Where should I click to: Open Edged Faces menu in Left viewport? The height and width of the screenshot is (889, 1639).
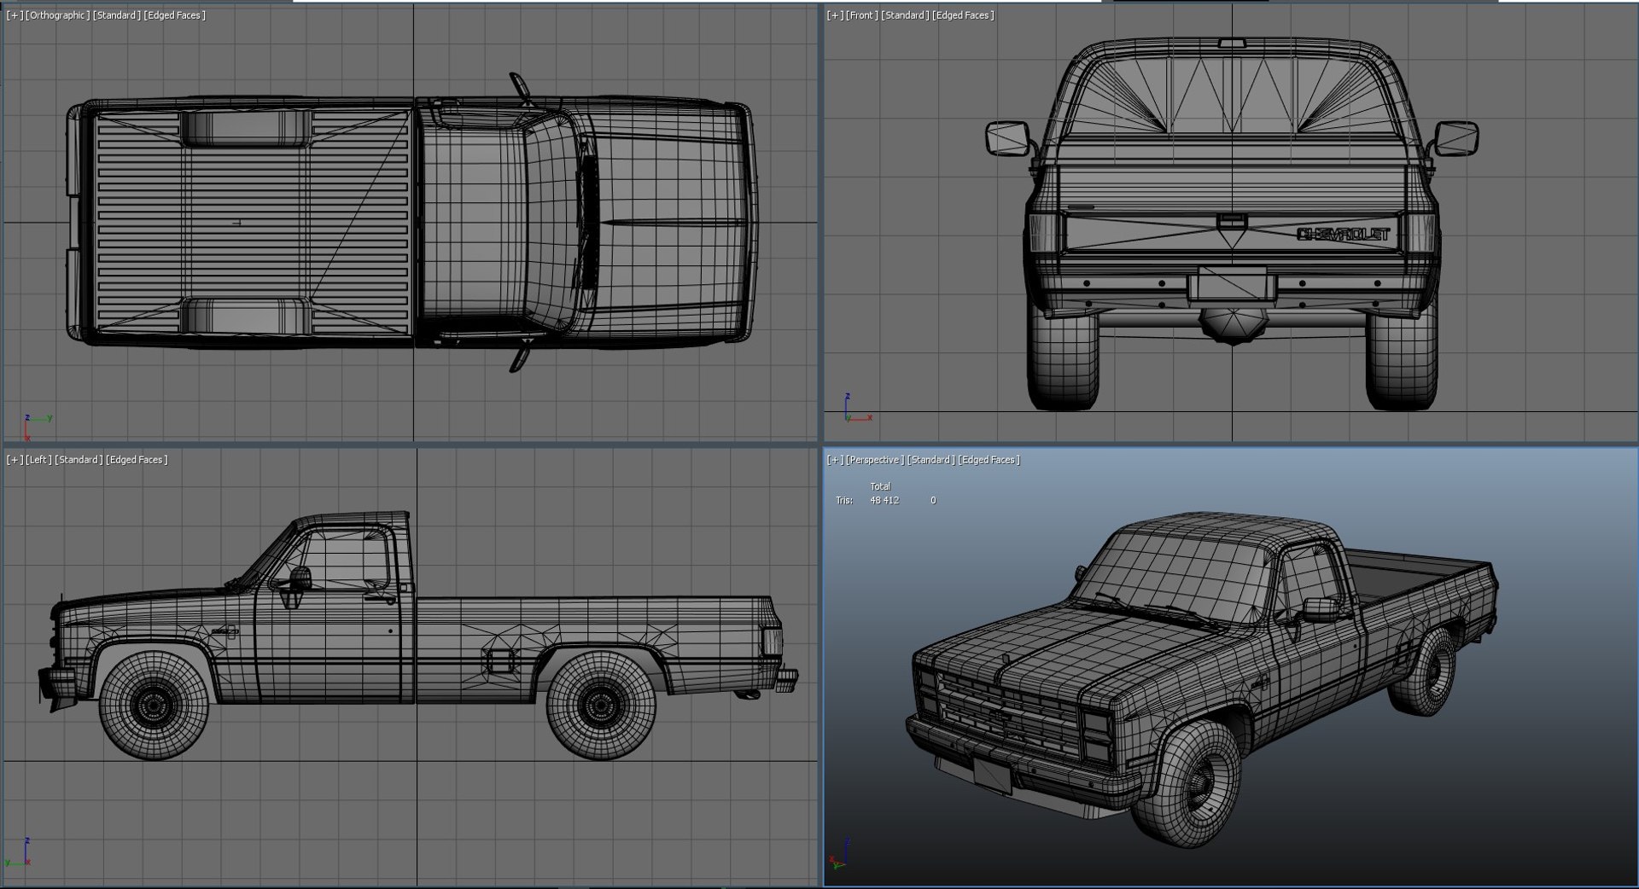[137, 460]
